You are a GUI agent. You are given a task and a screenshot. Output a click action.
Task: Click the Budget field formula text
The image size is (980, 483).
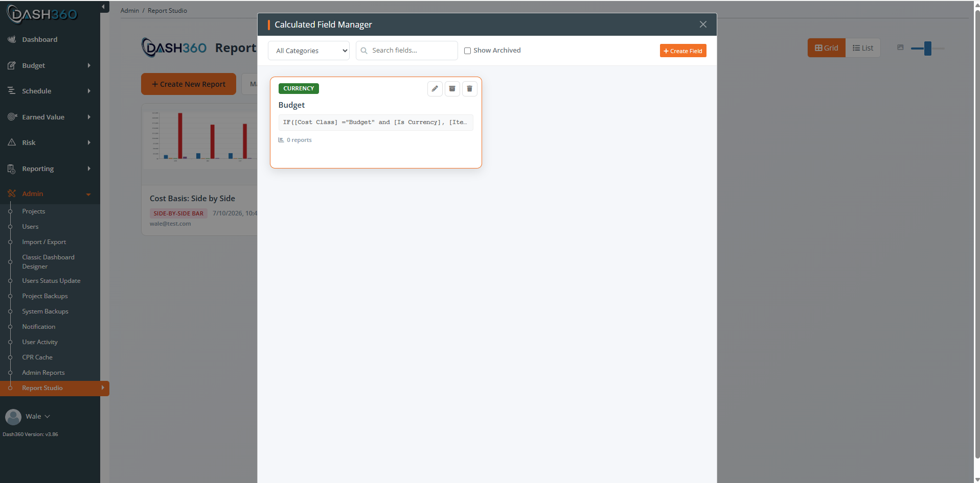tap(376, 123)
